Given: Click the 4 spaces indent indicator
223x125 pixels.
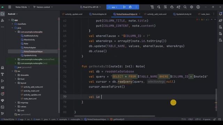Looking at the screenshot, I should point(207,119).
